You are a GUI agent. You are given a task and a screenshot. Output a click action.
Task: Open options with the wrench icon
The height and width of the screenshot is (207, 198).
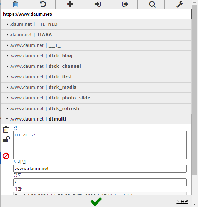180,4
